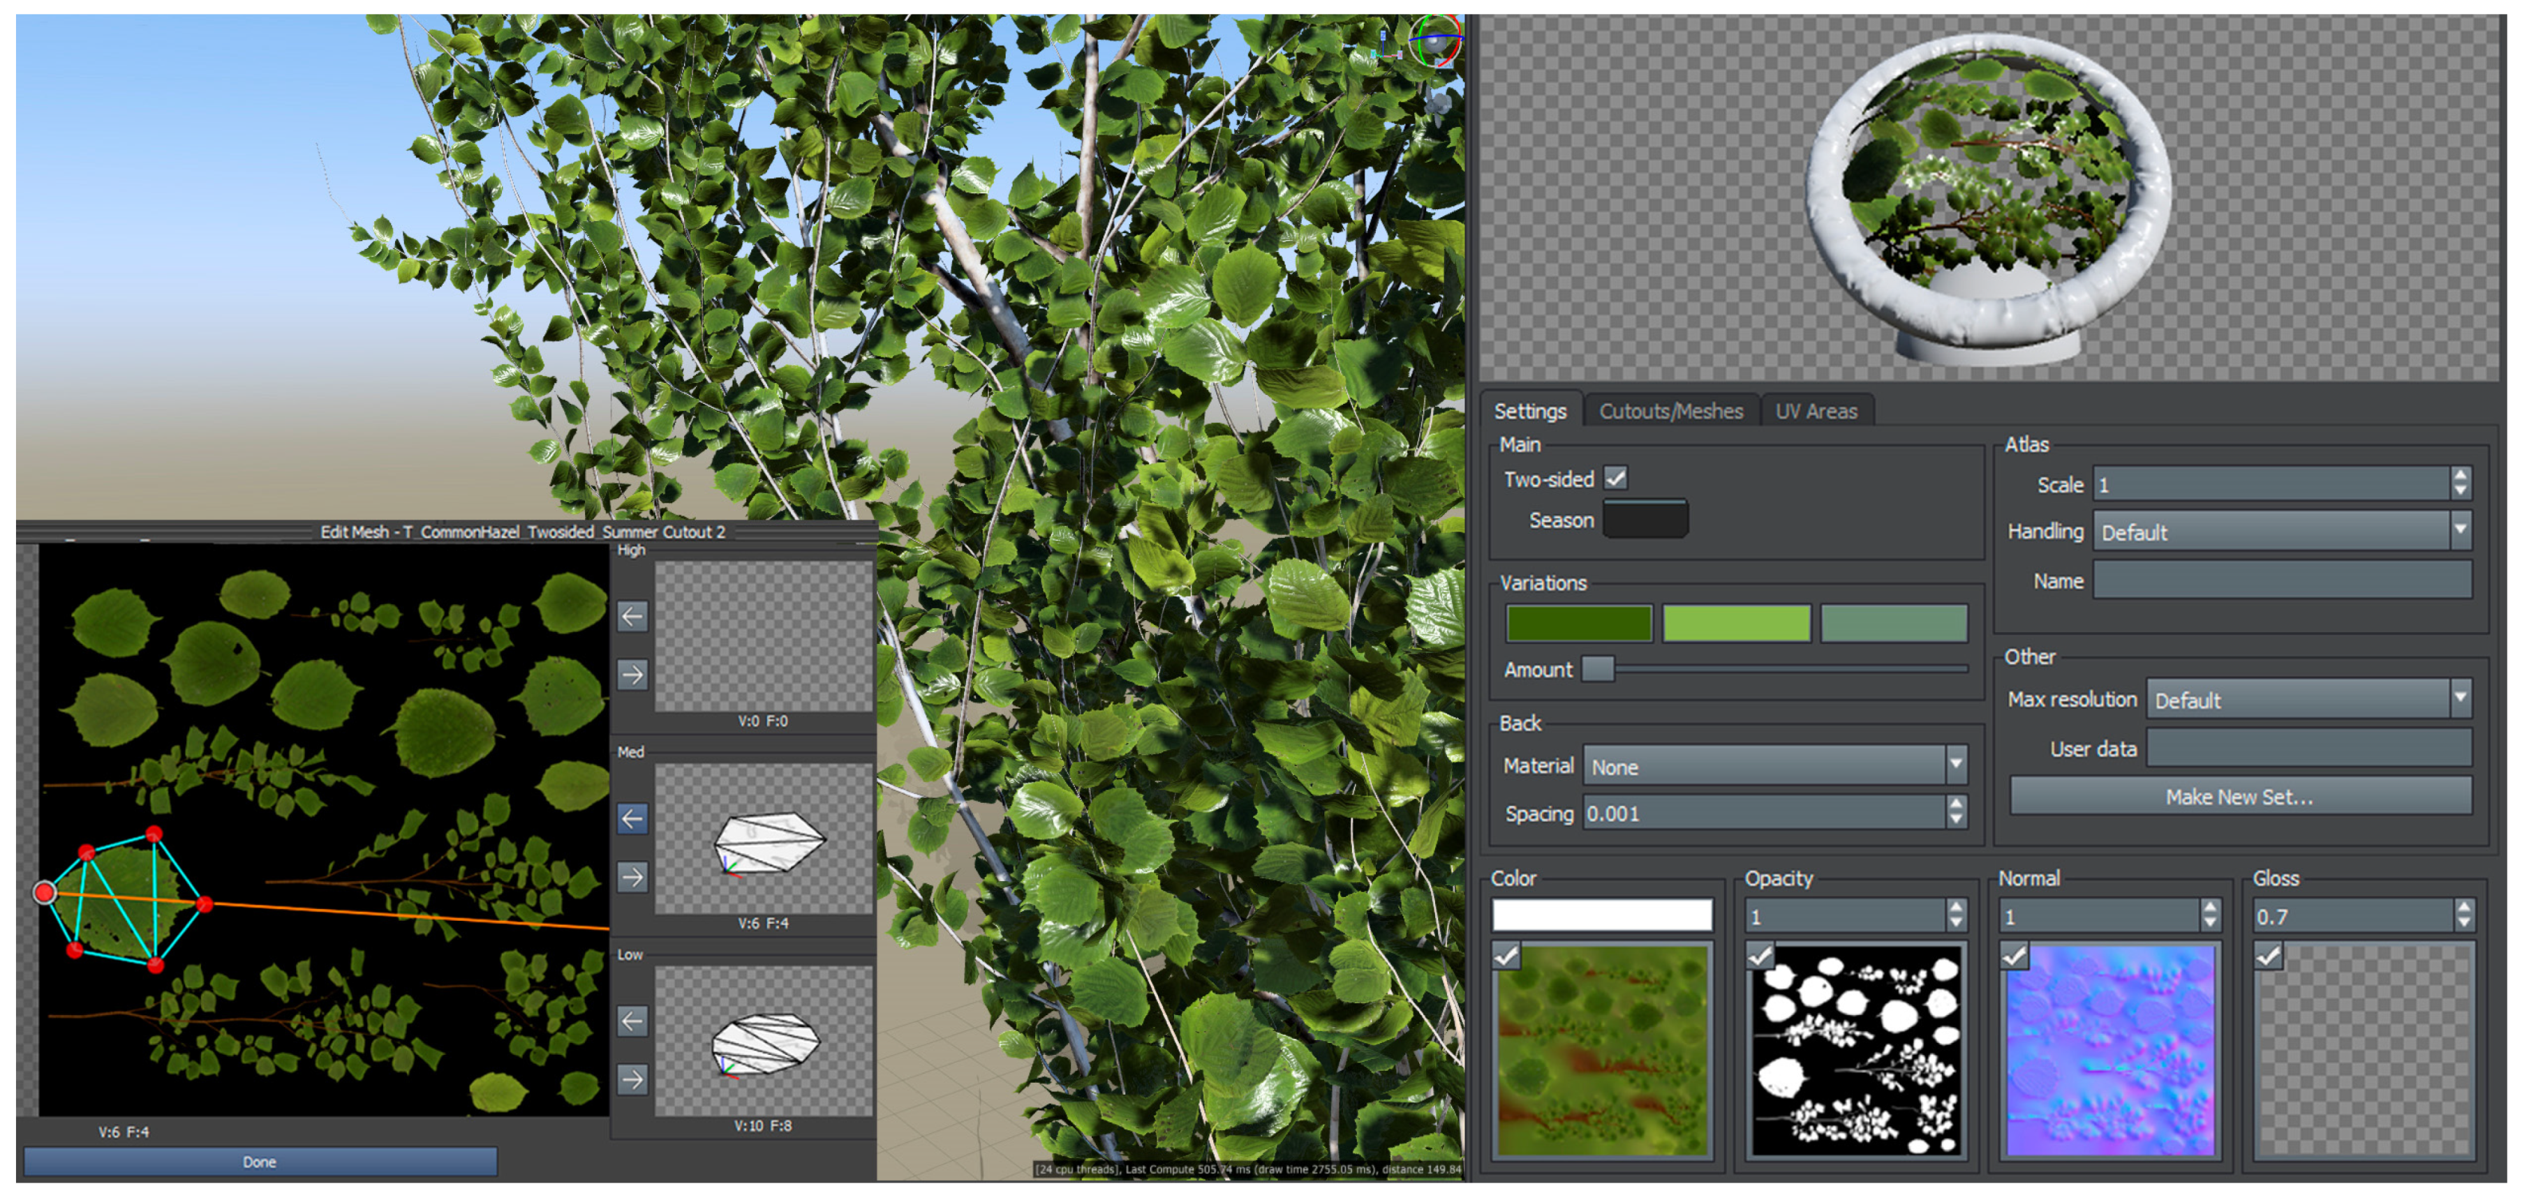Select the light green variation swatch

tap(1736, 624)
